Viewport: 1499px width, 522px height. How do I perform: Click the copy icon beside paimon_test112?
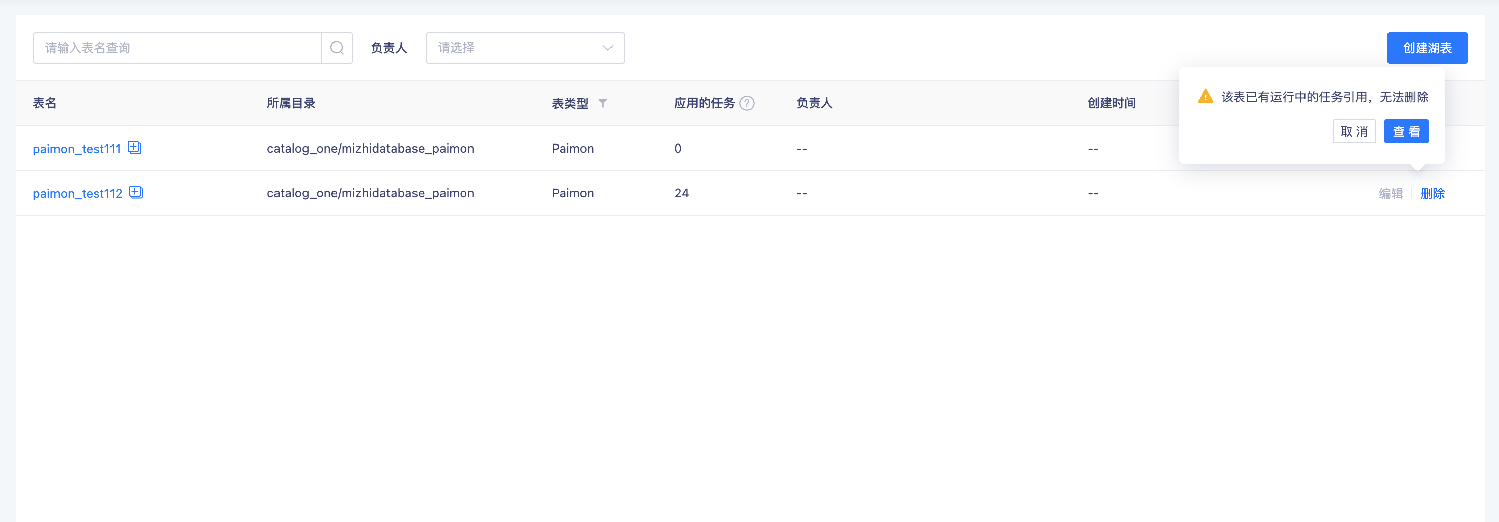click(136, 192)
